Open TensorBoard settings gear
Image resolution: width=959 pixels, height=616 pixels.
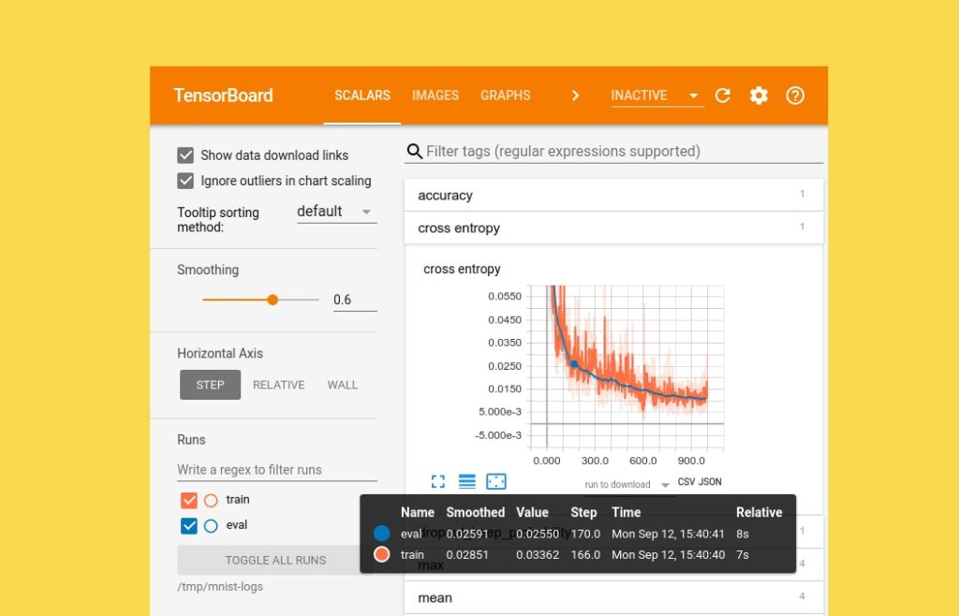759,95
